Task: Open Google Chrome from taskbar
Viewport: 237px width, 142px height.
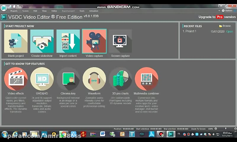Action: (x=64, y=134)
